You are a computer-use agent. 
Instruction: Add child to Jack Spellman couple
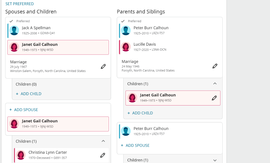pyautogui.click(x=28, y=94)
